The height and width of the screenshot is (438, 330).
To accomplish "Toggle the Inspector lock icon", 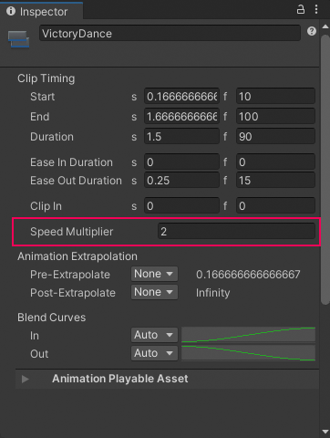I will click(x=301, y=10).
